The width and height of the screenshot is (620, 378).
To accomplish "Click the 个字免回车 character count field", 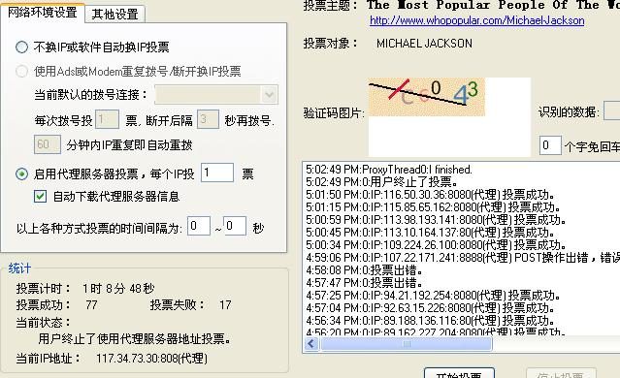I will pyautogui.click(x=550, y=145).
